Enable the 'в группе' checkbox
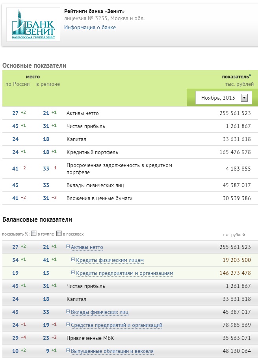This screenshot has height=358, width=258. pyautogui.click(x=34, y=234)
